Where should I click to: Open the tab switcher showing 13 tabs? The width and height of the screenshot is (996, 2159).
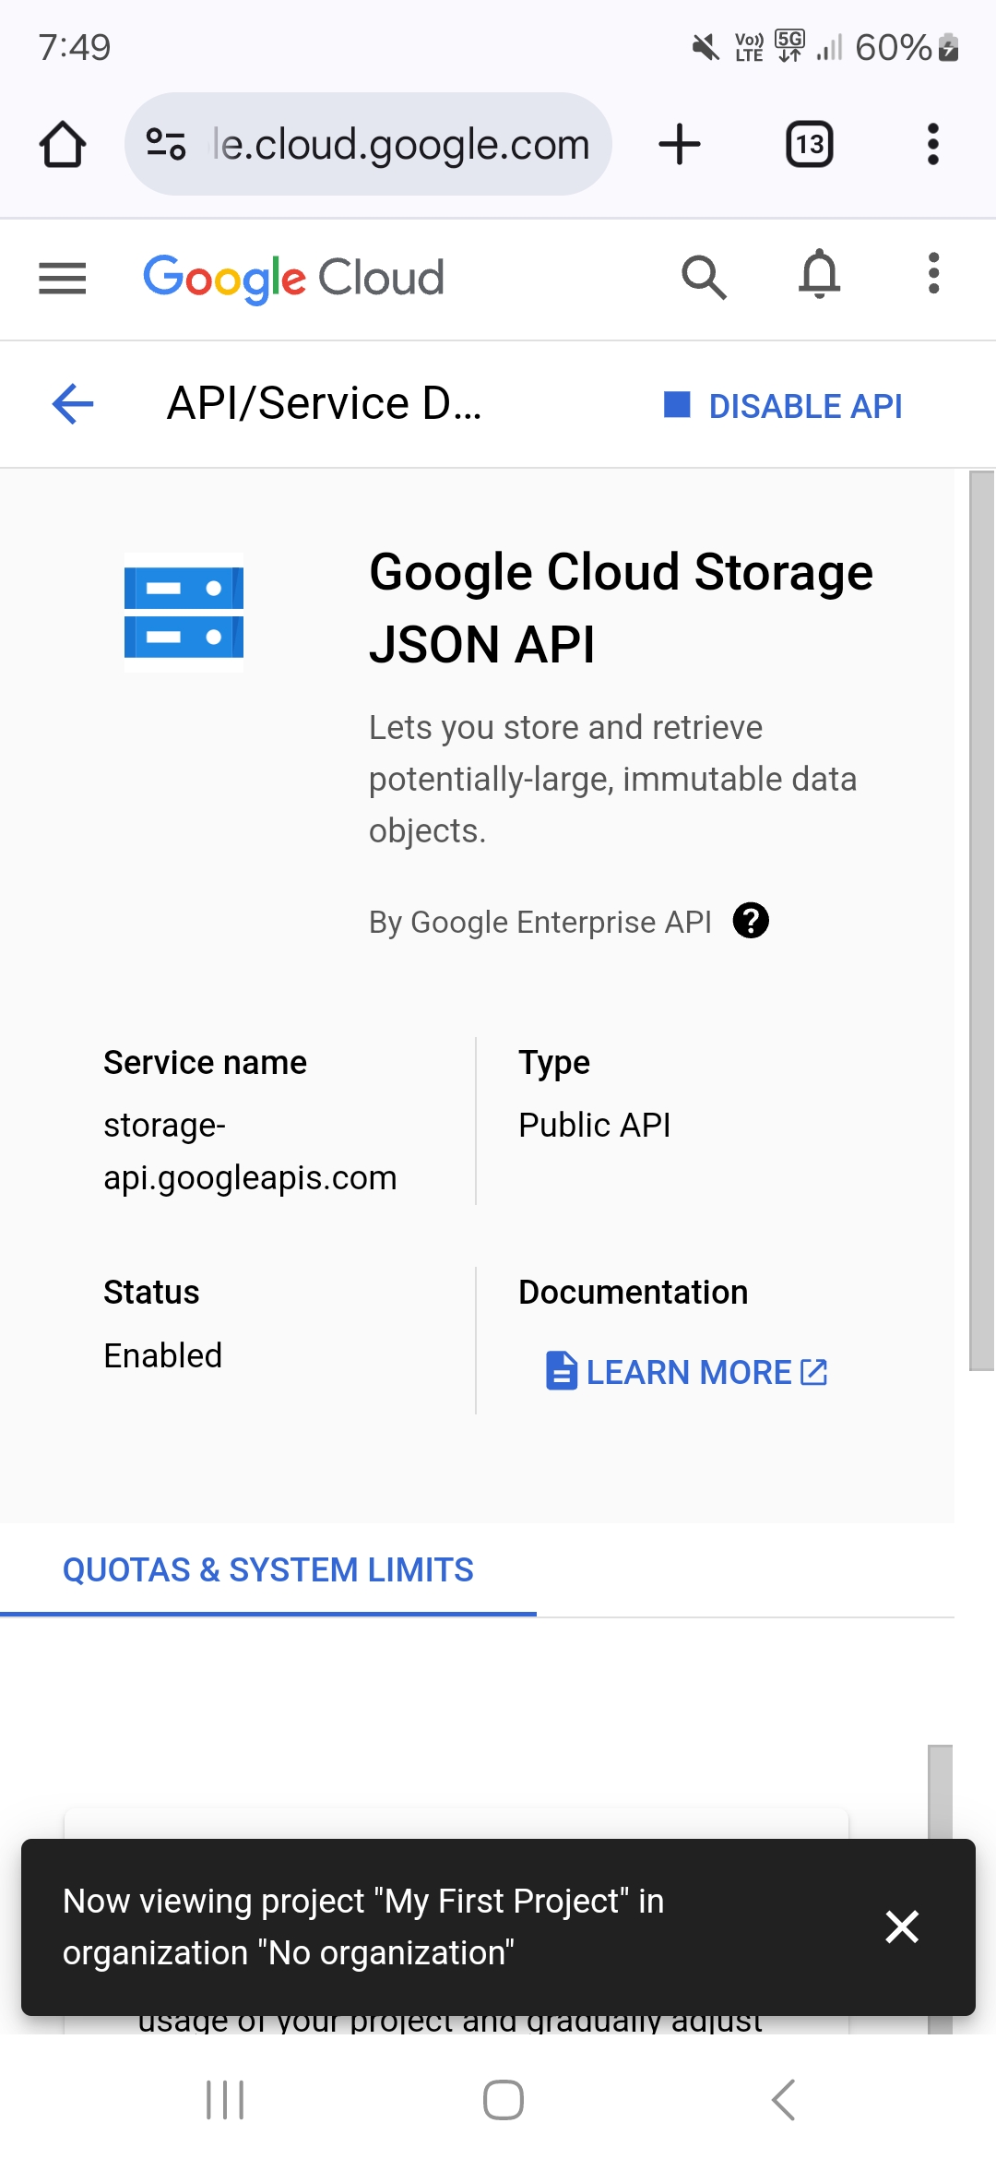[809, 145]
